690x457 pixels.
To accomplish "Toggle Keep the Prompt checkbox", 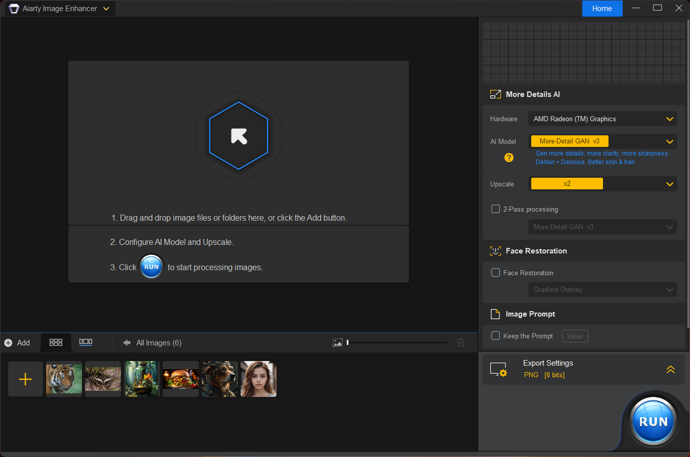I will (x=496, y=336).
